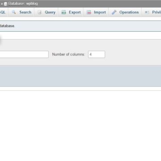Click the magnifier icon beside Search
The image size is (161, 161).
14,12
